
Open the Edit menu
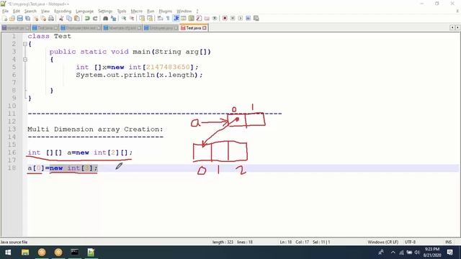tap(17, 12)
